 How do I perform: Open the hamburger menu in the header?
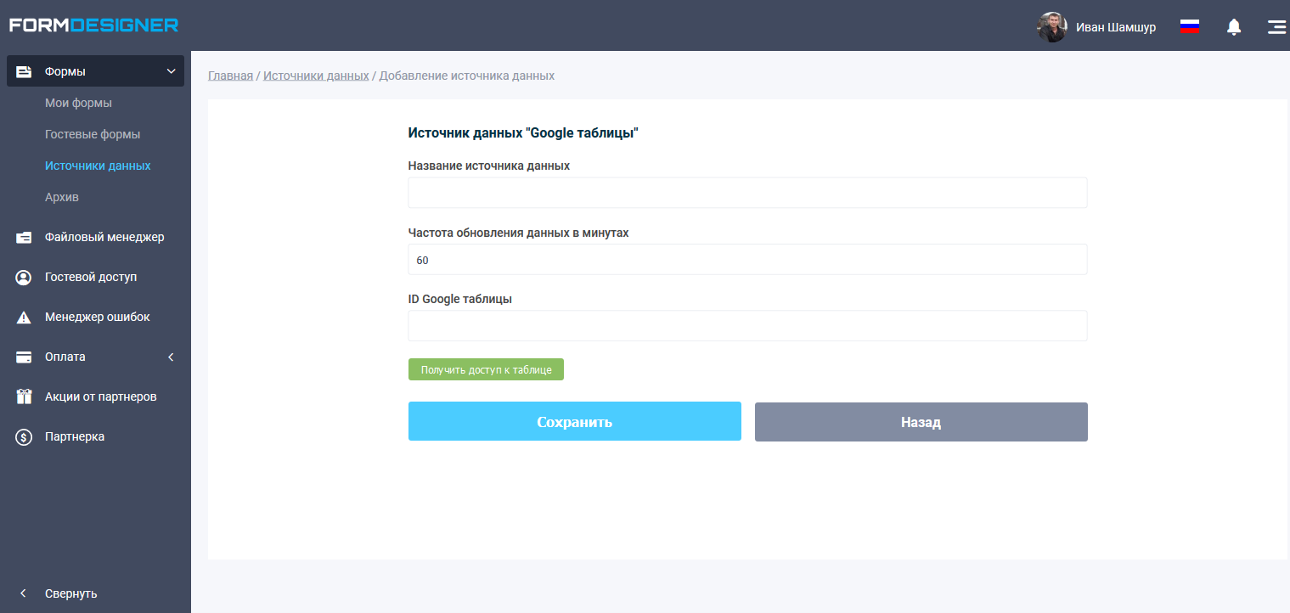click(1276, 26)
